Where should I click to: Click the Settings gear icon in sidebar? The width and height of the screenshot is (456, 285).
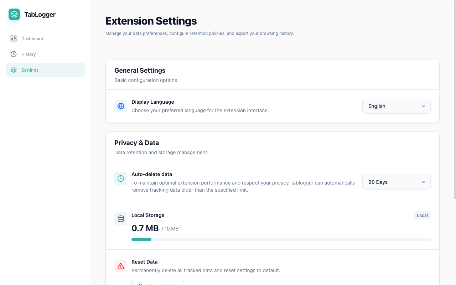[x=13, y=70]
